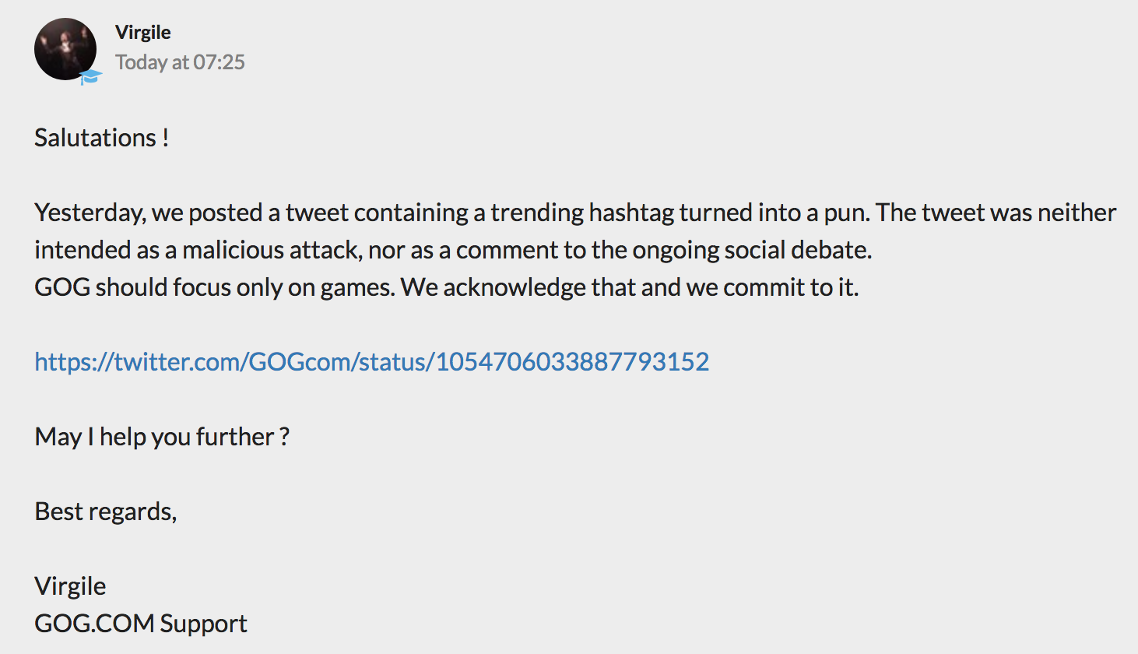Click the word 'Yesterday' in the message
This screenshot has width=1138, height=654.
(x=89, y=213)
